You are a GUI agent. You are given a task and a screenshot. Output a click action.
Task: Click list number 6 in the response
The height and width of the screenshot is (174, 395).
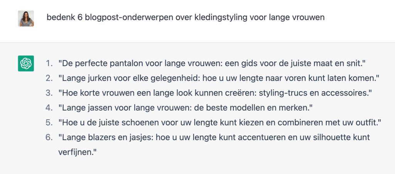coord(48,137)
